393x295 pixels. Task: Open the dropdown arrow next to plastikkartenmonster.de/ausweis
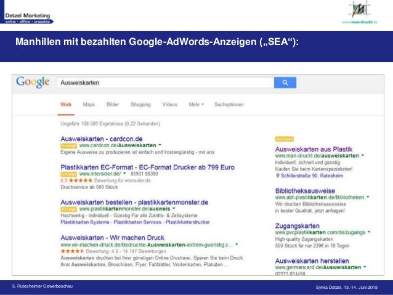[174, 209]
